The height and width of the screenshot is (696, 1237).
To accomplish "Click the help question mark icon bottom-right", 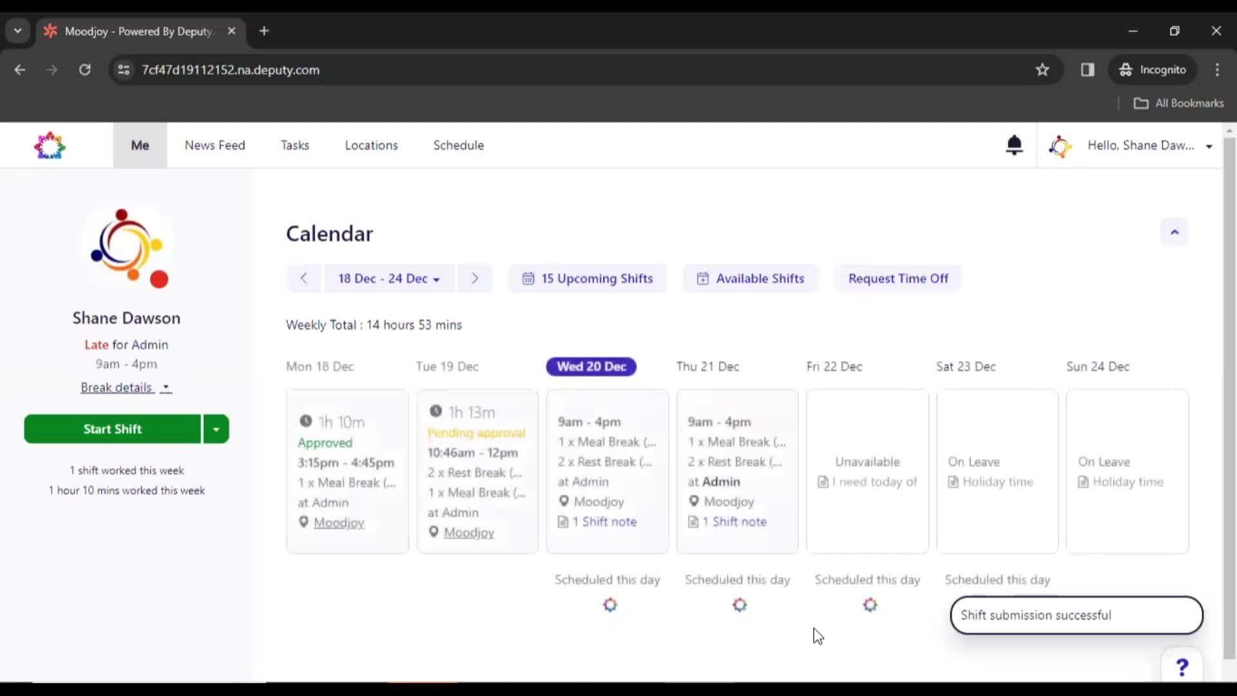I will pyautogui.click(x=1183, y=667).
